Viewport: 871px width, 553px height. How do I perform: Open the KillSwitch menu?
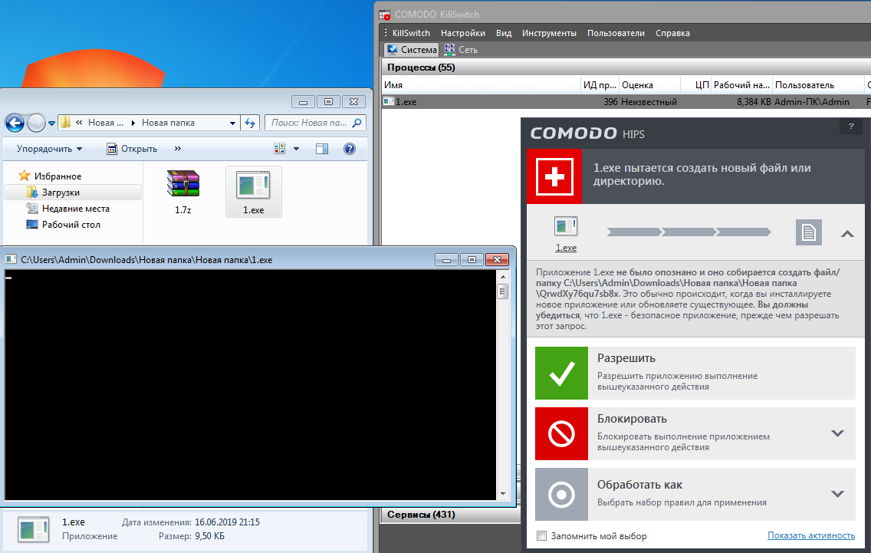pos(411,33)
